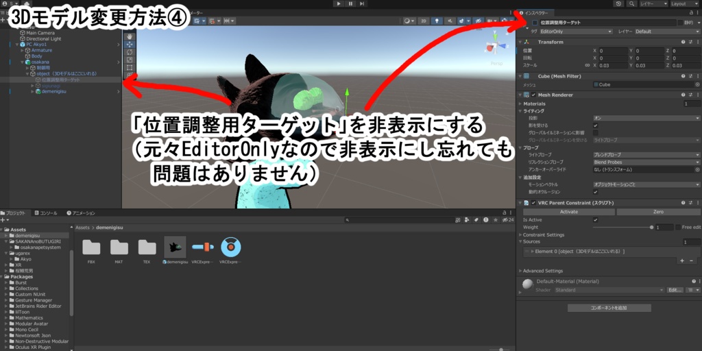The width and height of the screenshot is (702, 351).
Task: Remove a source with the minus button
Action: pos(691,261)
